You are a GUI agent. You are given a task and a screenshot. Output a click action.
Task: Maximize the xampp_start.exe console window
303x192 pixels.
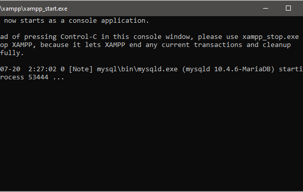point(288,8)
